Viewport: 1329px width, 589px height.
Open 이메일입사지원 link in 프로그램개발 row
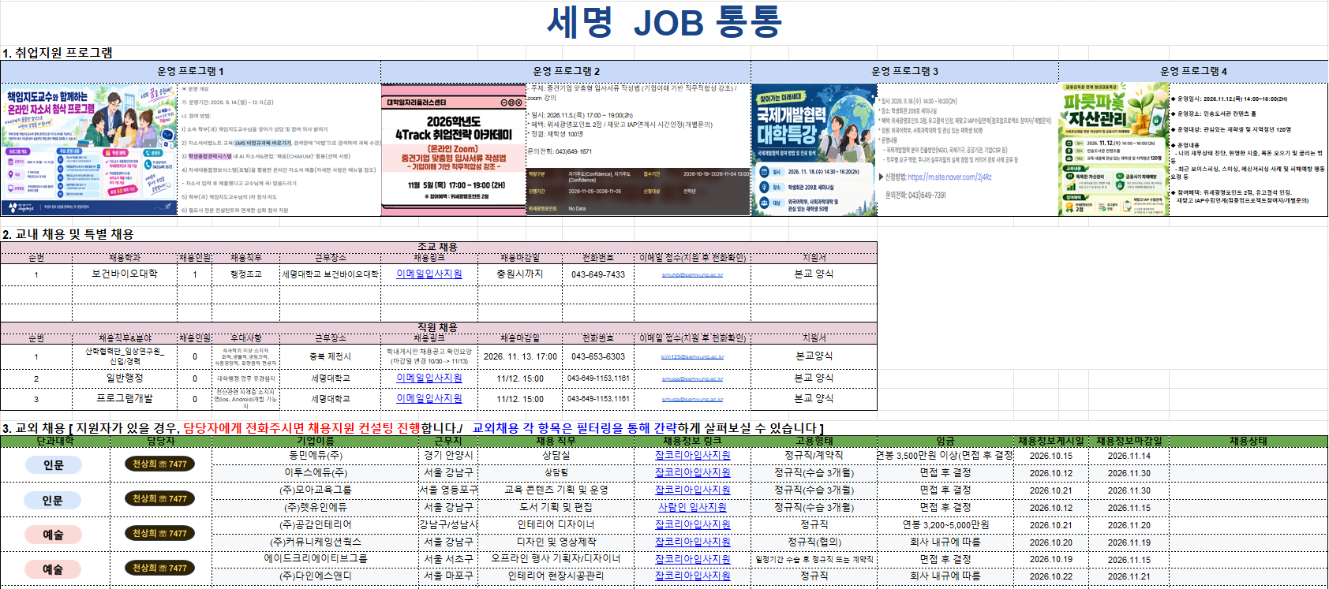point(429,398)
